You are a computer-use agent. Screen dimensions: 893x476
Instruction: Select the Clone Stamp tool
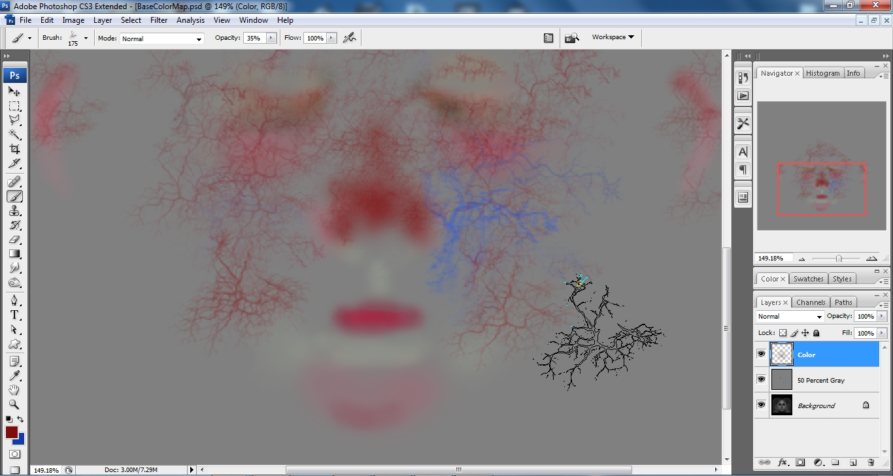pyautogui.click(x=14, y=210)
